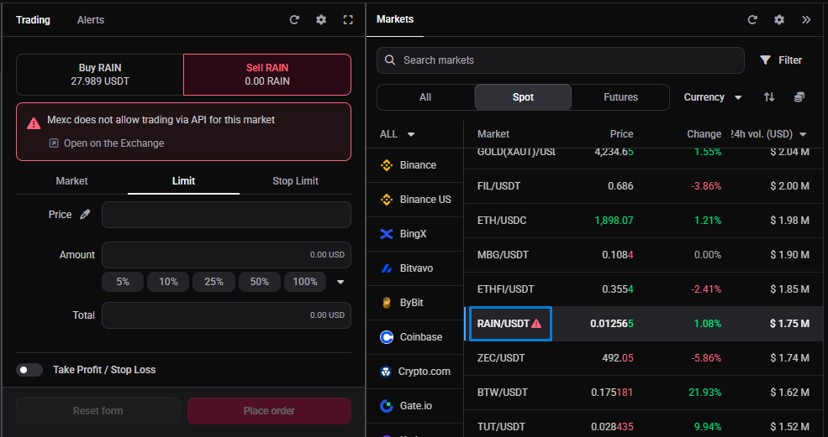Click Reset form button
This screenshot has width=828, height=437.
pos(98,411)
